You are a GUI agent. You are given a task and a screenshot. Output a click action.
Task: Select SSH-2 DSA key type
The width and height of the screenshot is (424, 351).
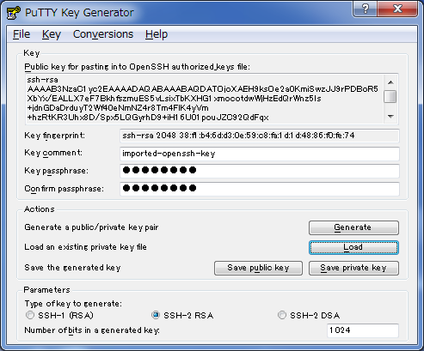point(282,315)
